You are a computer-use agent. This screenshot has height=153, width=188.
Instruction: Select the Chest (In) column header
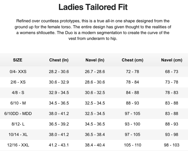59,60
